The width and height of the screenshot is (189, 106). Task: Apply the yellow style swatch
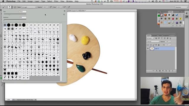pos(180,19)
